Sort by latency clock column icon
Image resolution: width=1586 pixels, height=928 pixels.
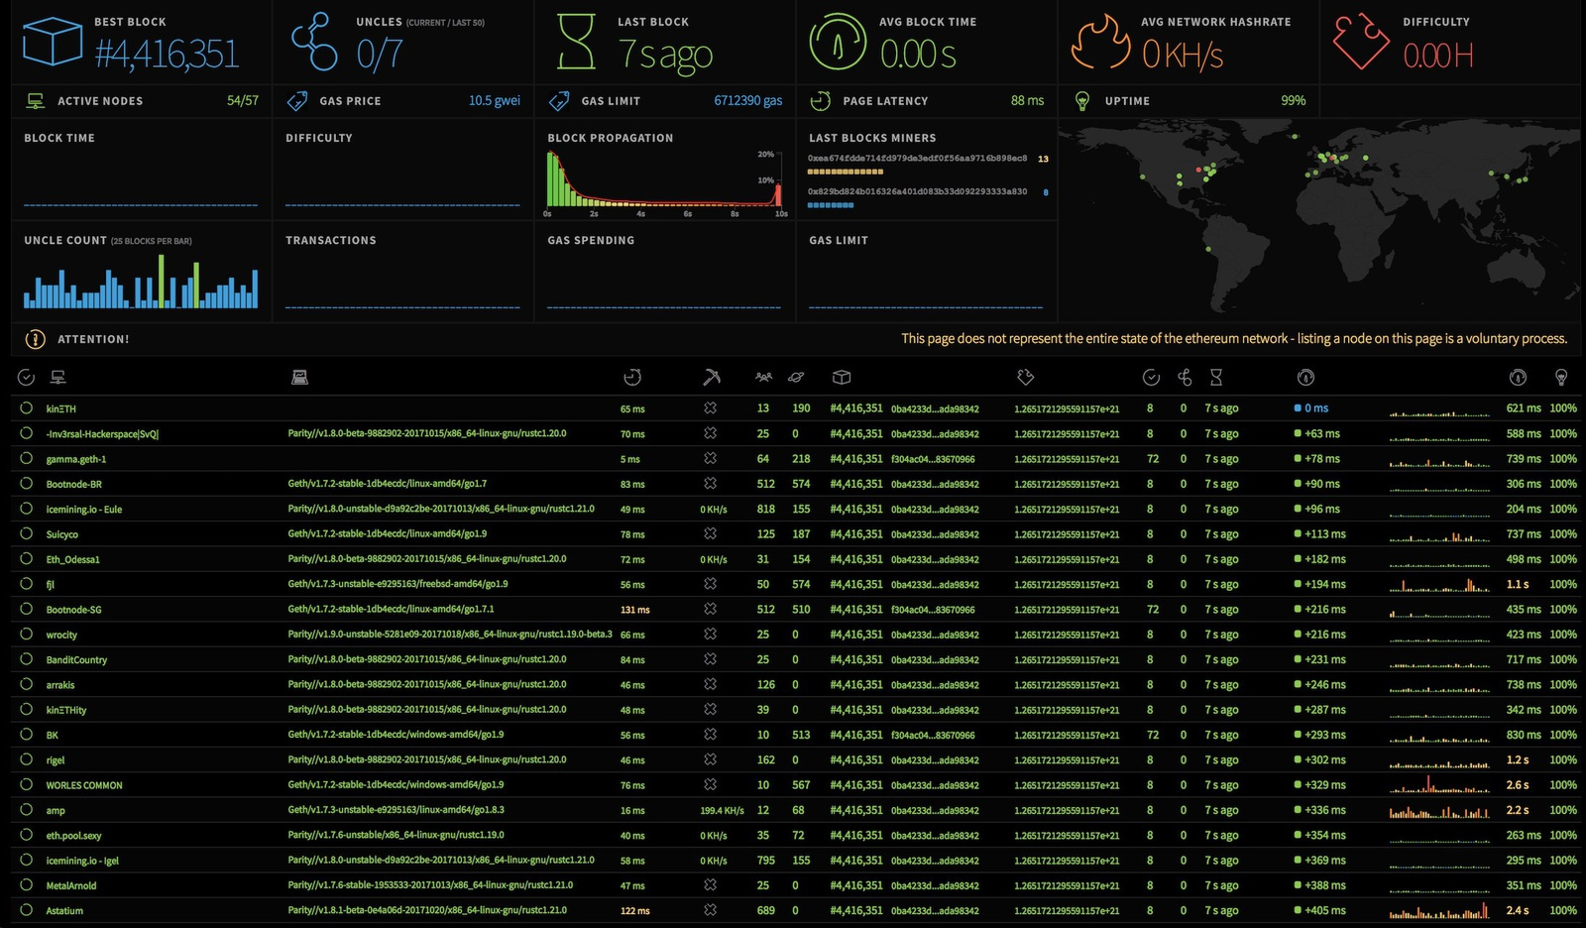(x=632, y=377)
